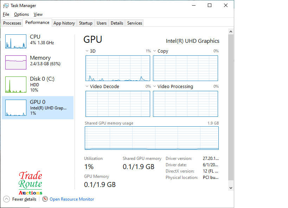
Task: Switch to the Processes tab
Action: 12,23
